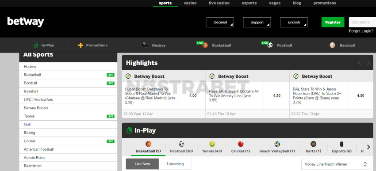Open the Support dropdown

coord(257,22)
